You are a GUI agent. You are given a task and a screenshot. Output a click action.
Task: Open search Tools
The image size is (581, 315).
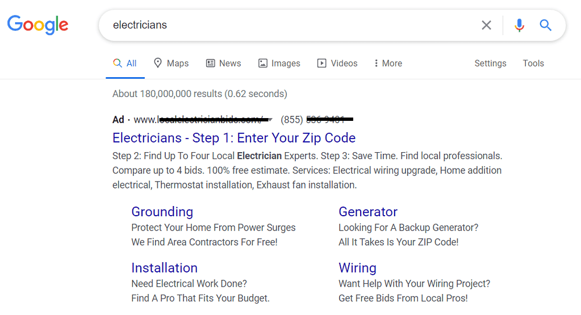533,64
